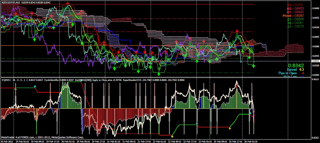Click the current price tag on price axis

[x=316, y=61]
